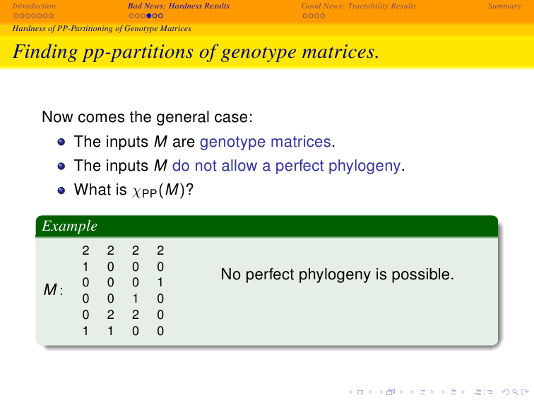Click the slide rectangle navigation icon

(x=360, y=392)
